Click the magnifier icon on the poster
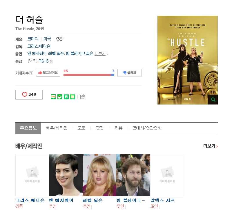 click(213, 100)
